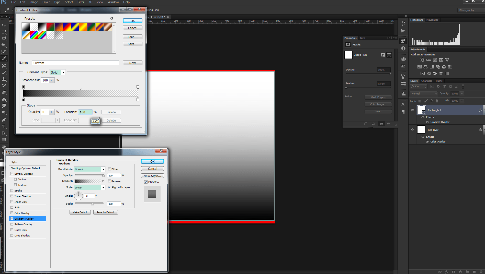This screenshot has height=274, width=485.
Task: Open the Brush Presets panel icon
Action: 403,84
